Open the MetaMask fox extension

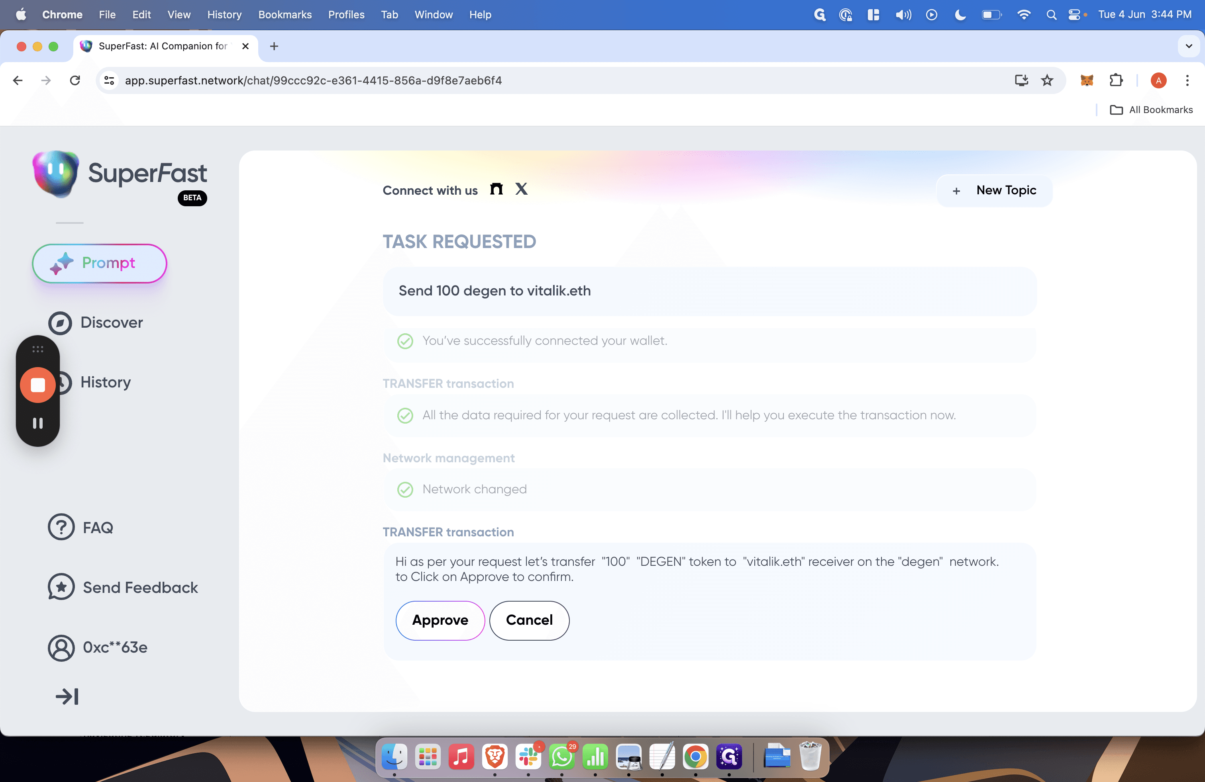[1087, 80]
